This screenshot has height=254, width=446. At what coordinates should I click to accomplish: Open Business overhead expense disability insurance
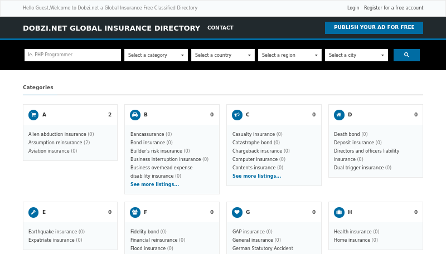(161, 172)
